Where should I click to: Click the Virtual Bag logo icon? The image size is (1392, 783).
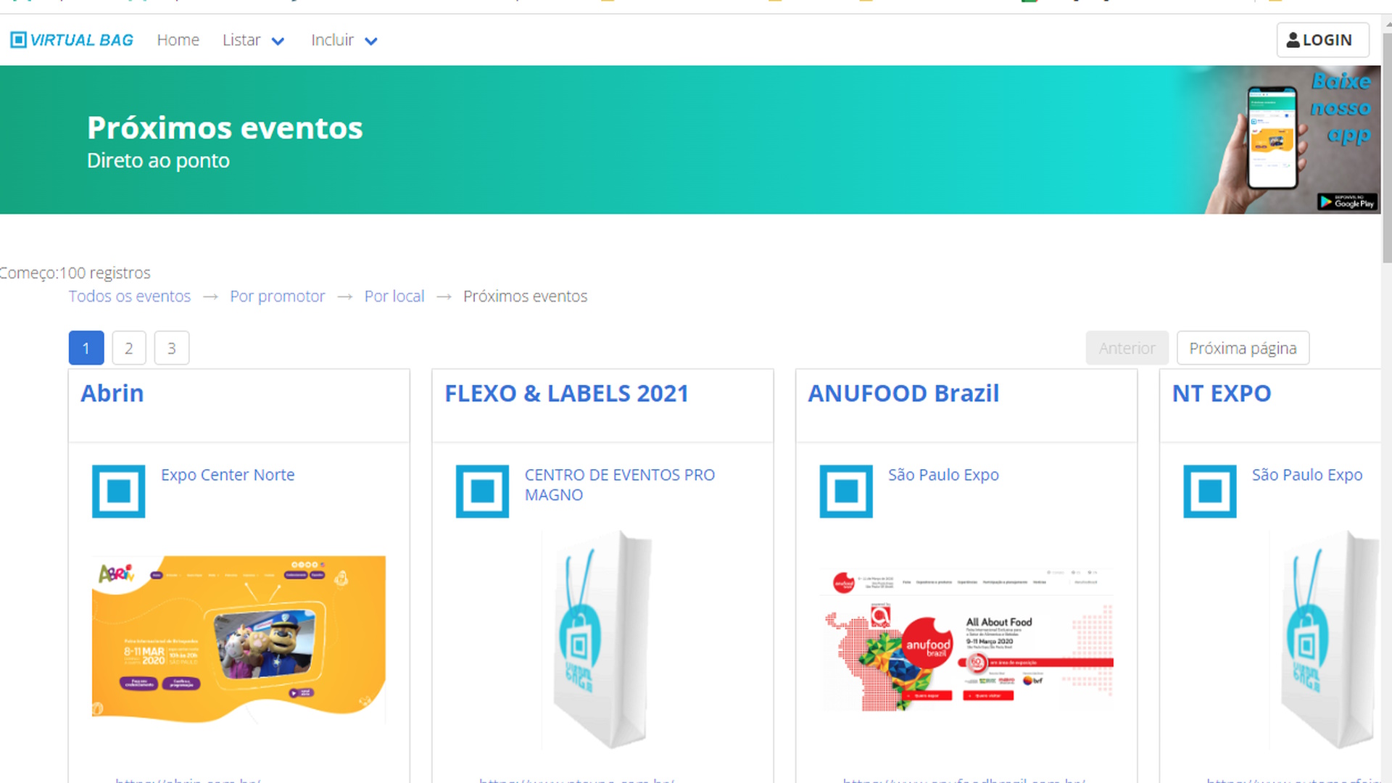(x=18, y=40)
